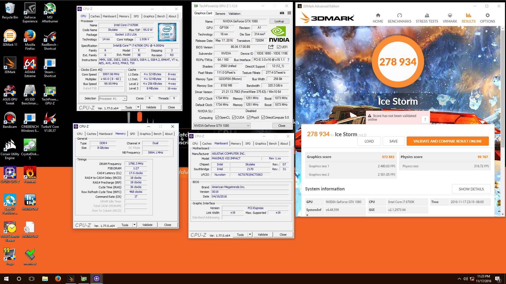Viewport: 506px width, 284px height.
Task: Select ASUS GPU Tweak desktop icon
Action: point(10,95)
